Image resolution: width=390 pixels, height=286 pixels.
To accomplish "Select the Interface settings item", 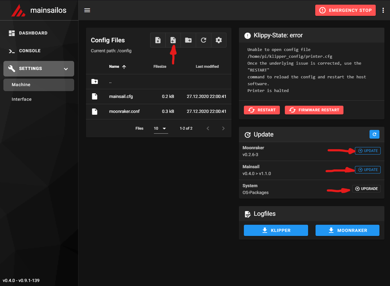I will (x=22, y=99).
